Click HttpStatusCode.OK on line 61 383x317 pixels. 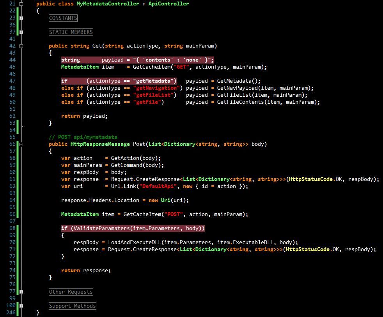point(316,179)
